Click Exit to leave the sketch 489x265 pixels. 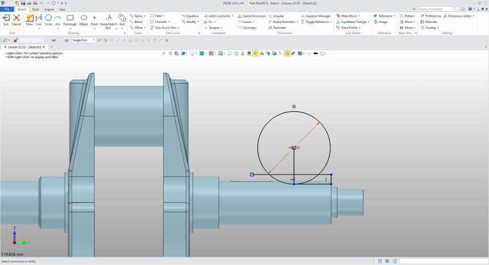[x=6, y=20]
